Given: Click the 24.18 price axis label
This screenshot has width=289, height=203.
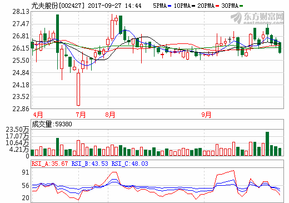Looking at the screenshot, I should pyautogui.click(x=21, y=85).
